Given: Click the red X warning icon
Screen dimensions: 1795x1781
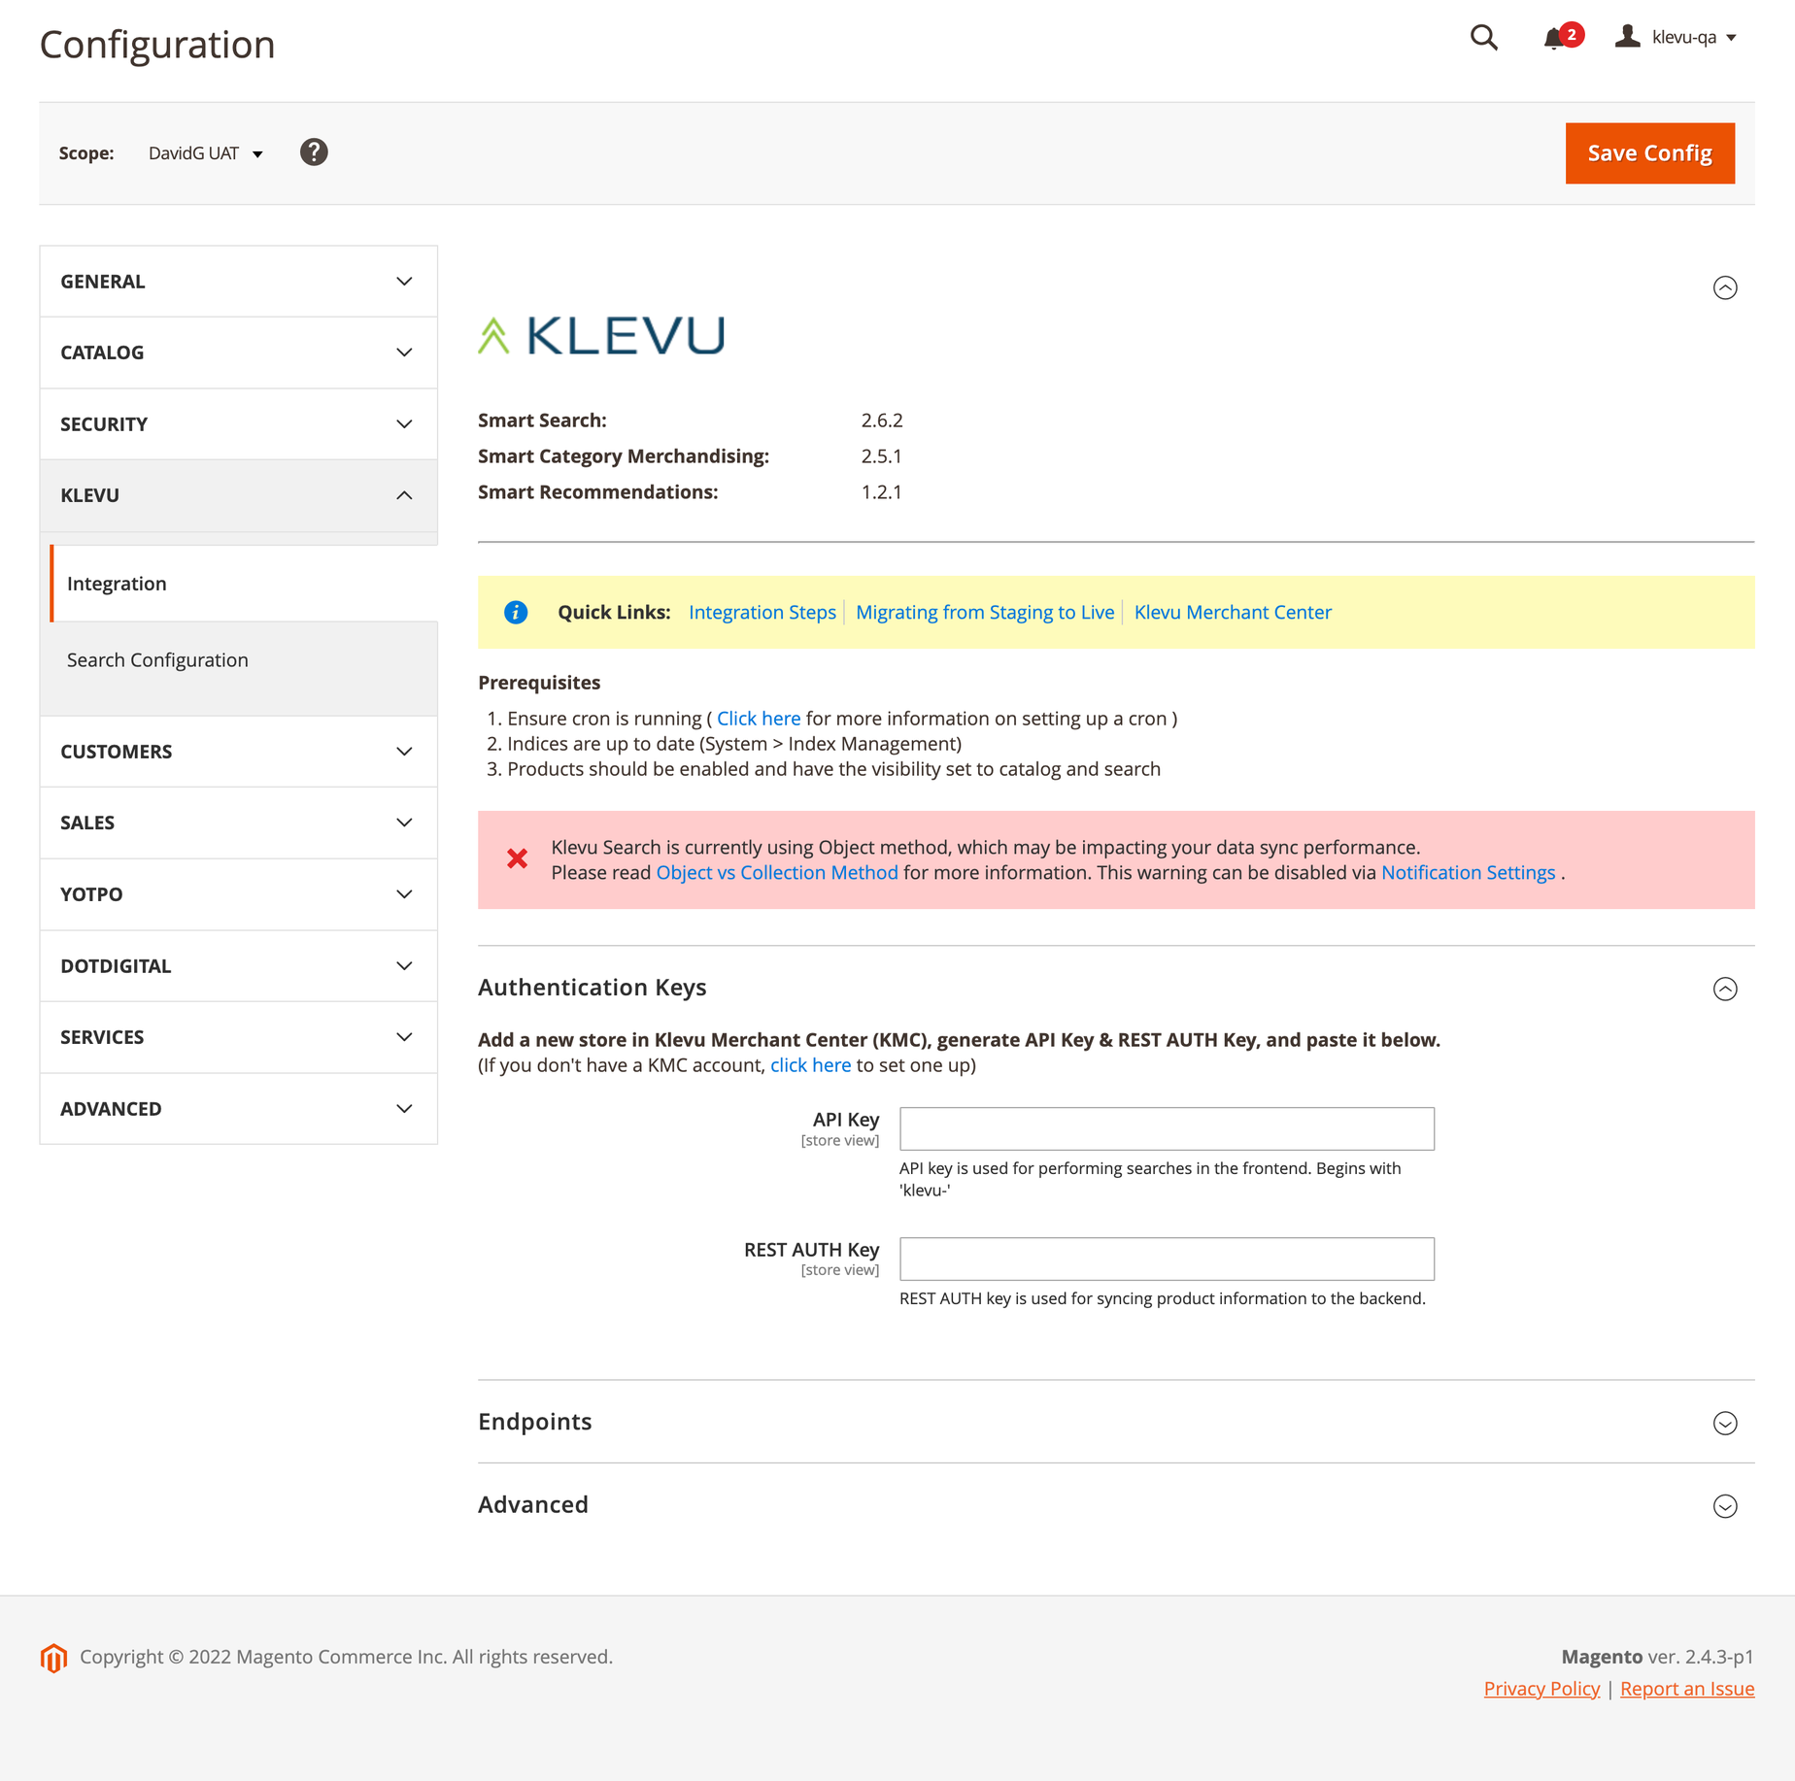Looking at the screenshot, I should [518, 858].
